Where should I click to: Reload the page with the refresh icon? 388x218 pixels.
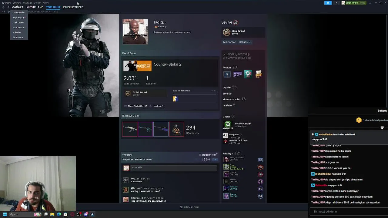(x=4, y=12)
